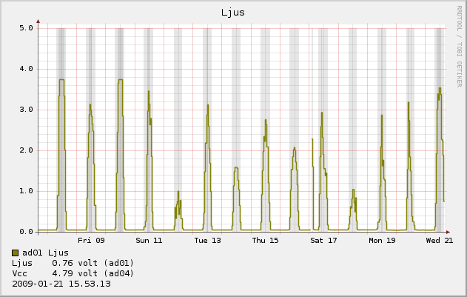The width and height of the screenshot is (467, 297).
Task: Select the "Wed 21" date label
Action: point(440,241)
